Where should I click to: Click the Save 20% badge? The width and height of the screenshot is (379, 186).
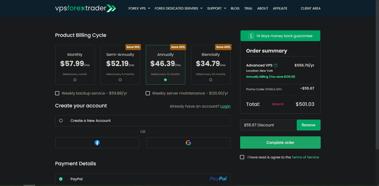pyautogui.click(x=178, y=47)
